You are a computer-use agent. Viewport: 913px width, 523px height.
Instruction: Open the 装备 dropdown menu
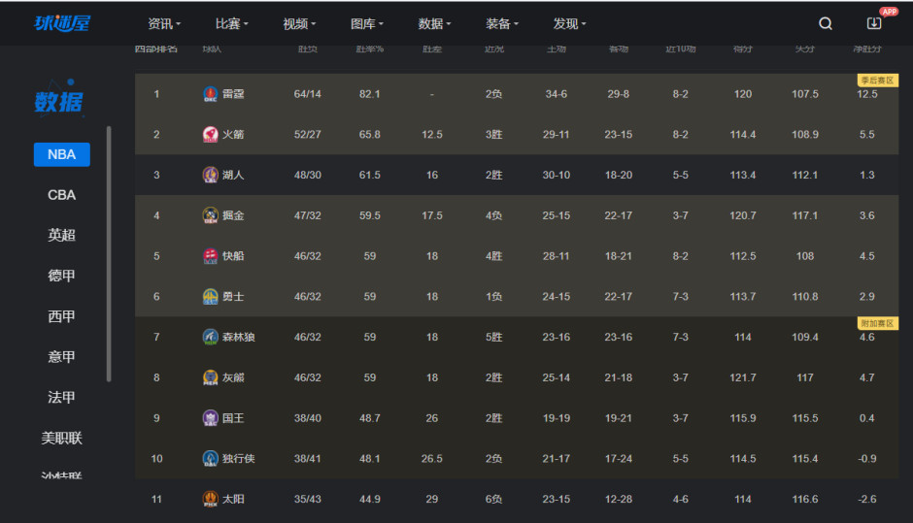coord(501,24)
